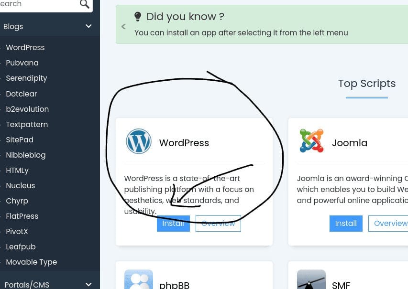This screenshot has height=289, width=408.
Task: Open the Blogs category header
Action: [x=50, y=26]
